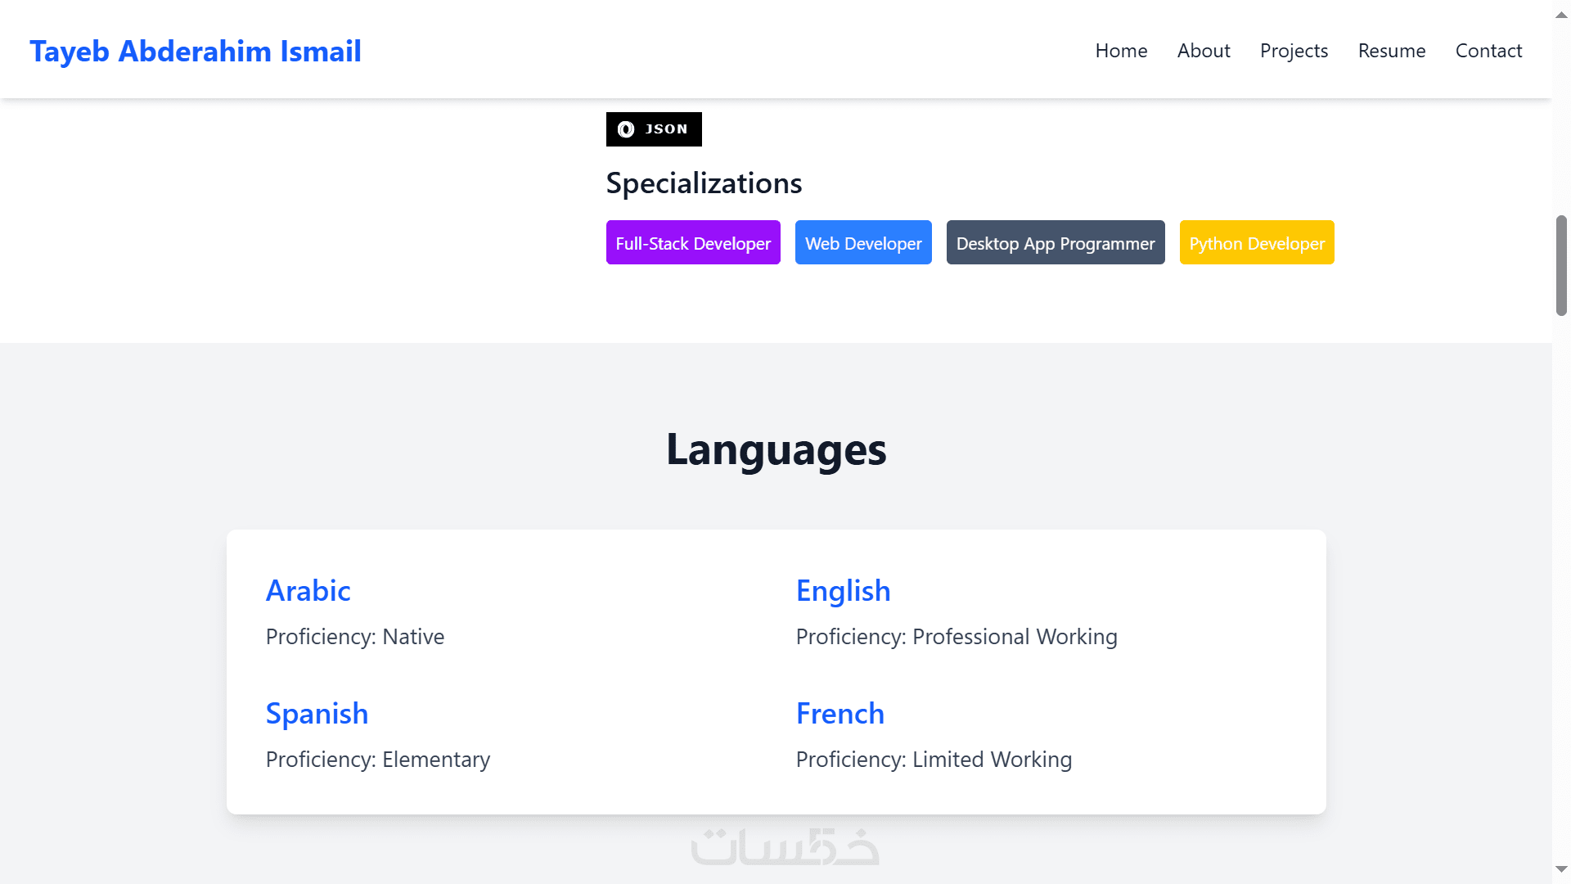Viewport: 1571px width, 884px height.
Task: Click the JSON badge icon
Action: [x=626, y=129]
